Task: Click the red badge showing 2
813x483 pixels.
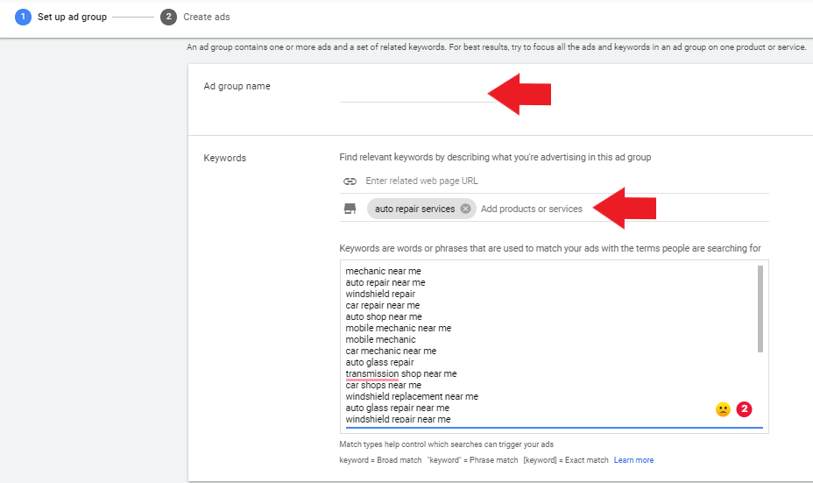Action: (744, 409)
